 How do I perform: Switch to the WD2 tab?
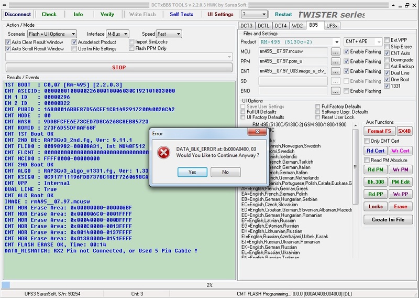(297, 26)
